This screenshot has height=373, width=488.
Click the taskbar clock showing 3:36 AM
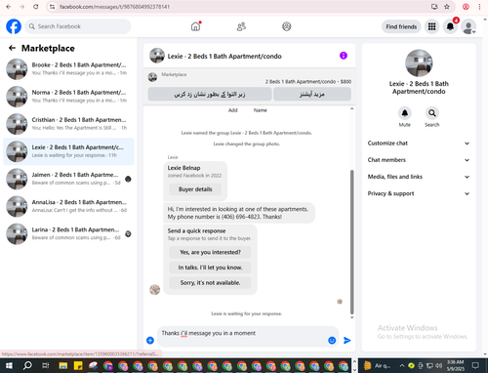coord(455,365)
